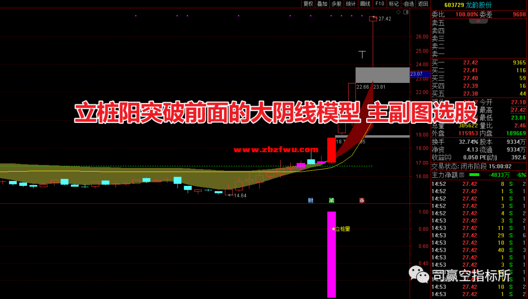Select the 净资 4.13 value
This screenshot has height=299, width=528.
pos(472,149)
